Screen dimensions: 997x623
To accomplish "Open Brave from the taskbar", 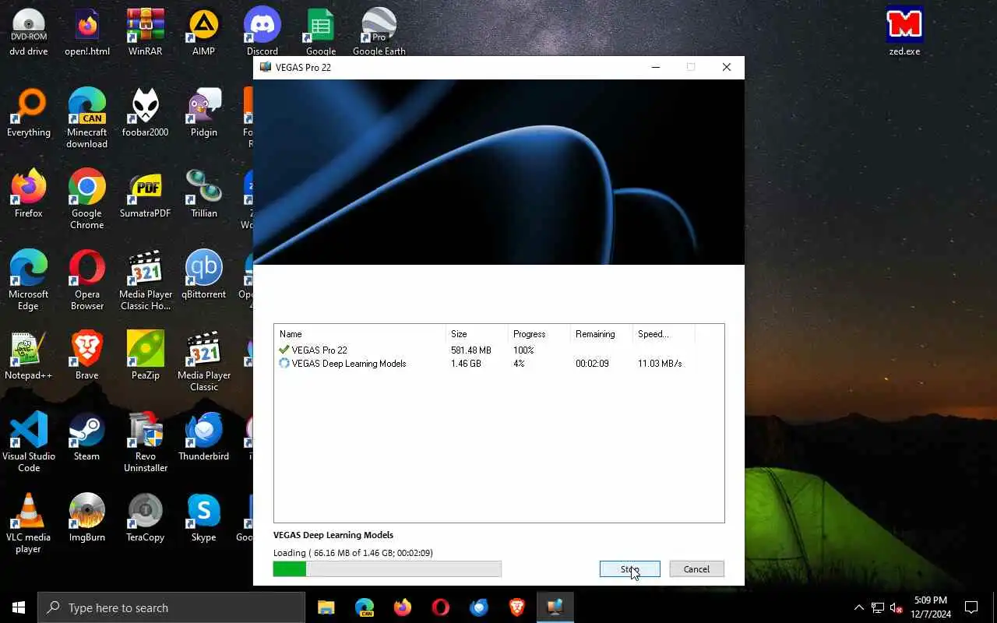I will click(517, 607).
